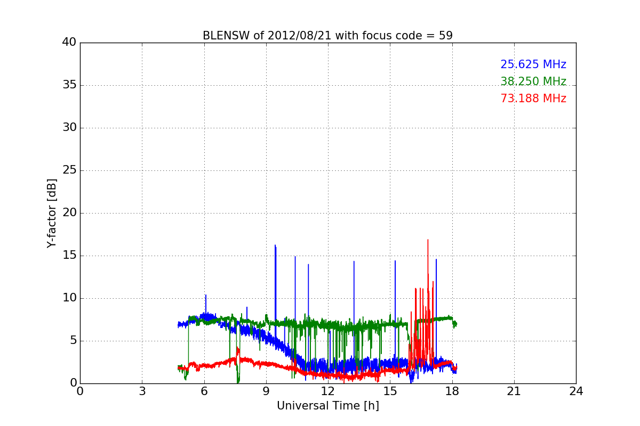The height and width of the screenshot is (426, 640).
Task: Click the x-axis tick label '18'
Action: [452, 391]
